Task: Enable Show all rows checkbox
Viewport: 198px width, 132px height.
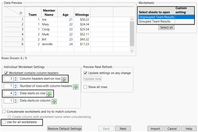Action: 85,87
